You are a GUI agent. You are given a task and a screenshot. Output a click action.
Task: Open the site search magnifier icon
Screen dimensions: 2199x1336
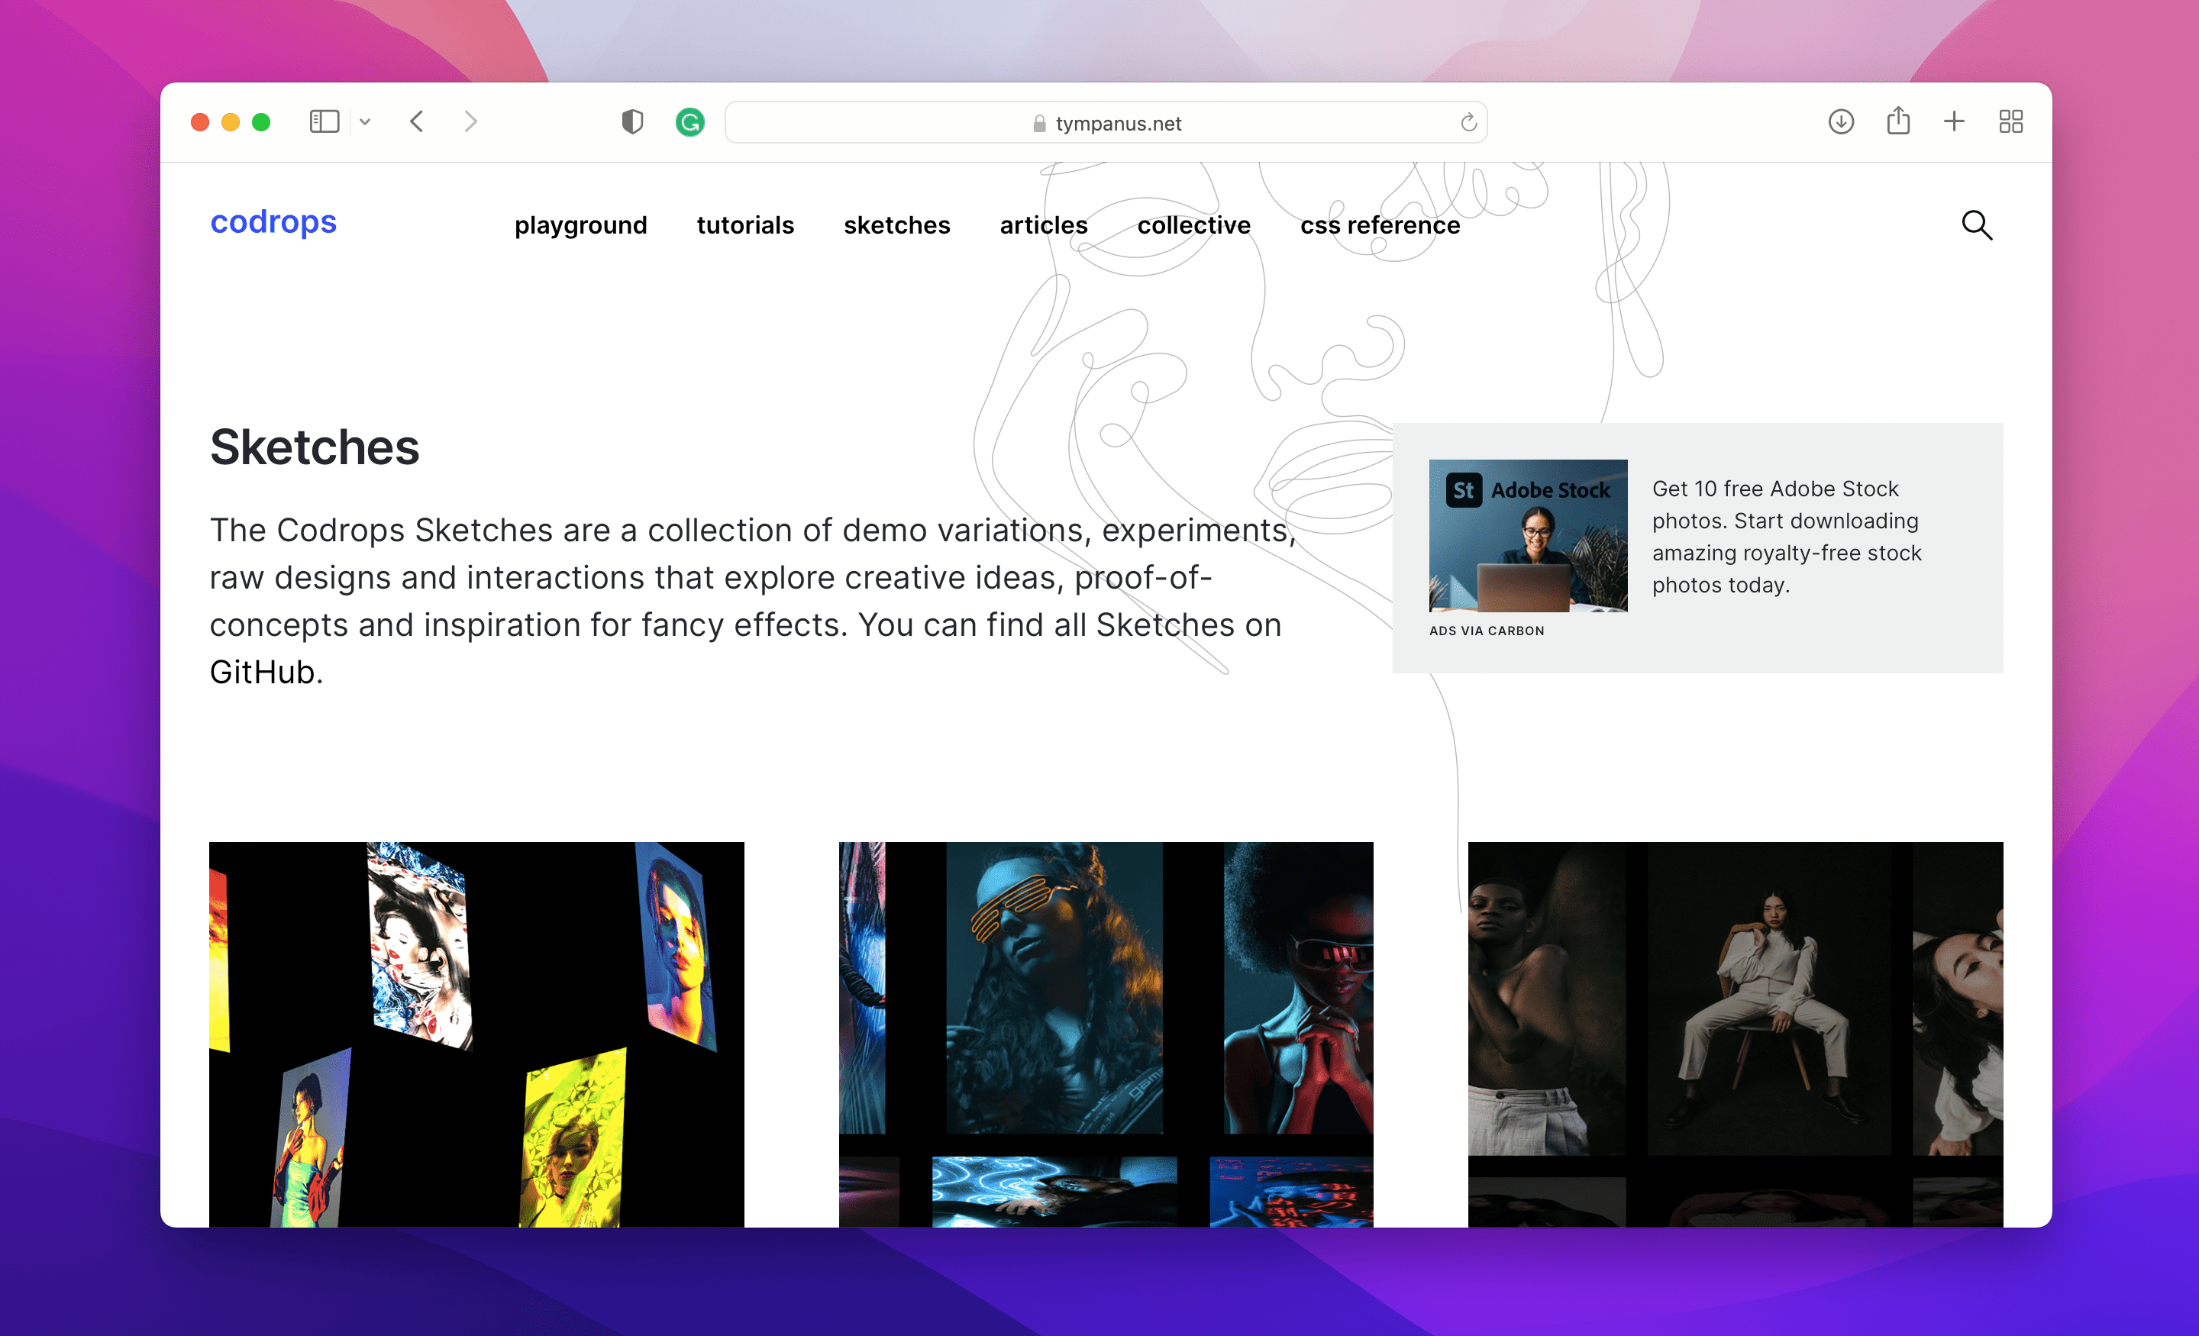[x=1977, y=225]
